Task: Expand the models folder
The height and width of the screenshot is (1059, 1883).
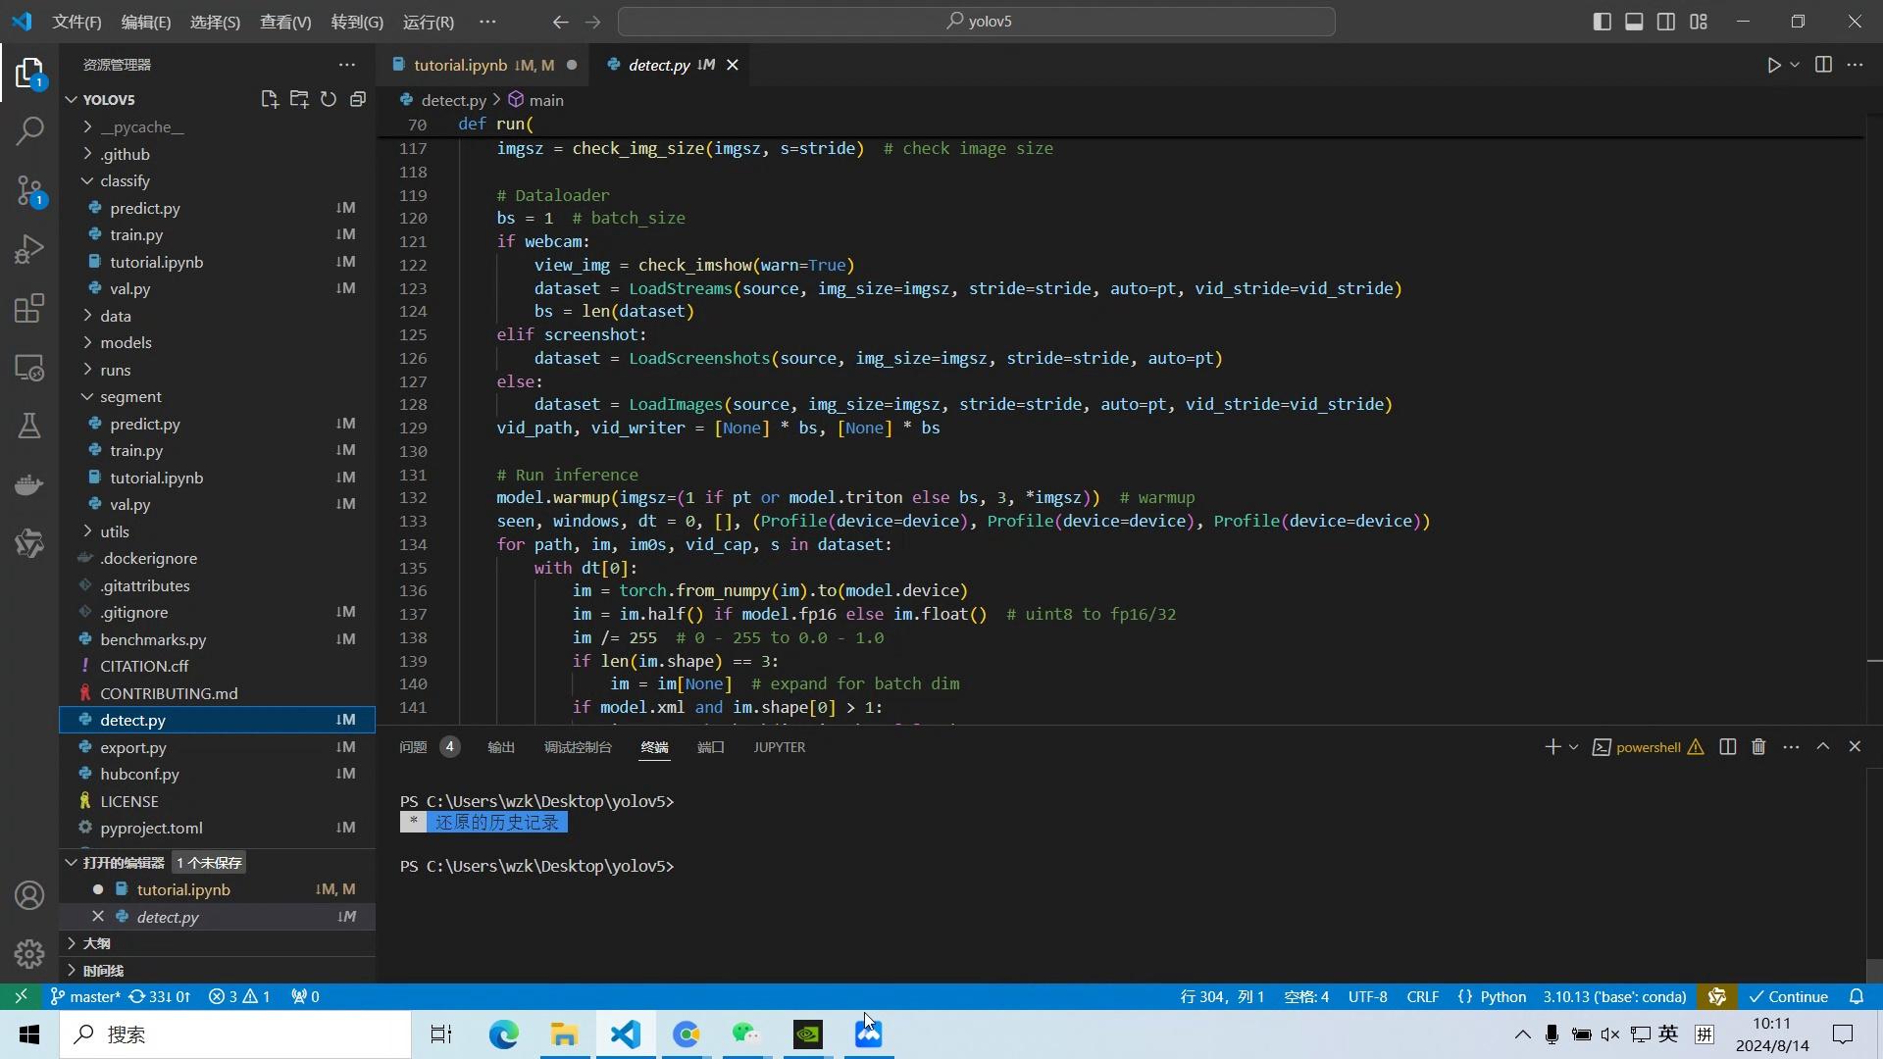Action: pyautogui.click(x=217, y=342)
